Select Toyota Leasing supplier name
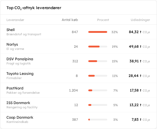Screen dimensions: 157x129 pyautogui.click(x=20, y=74)
